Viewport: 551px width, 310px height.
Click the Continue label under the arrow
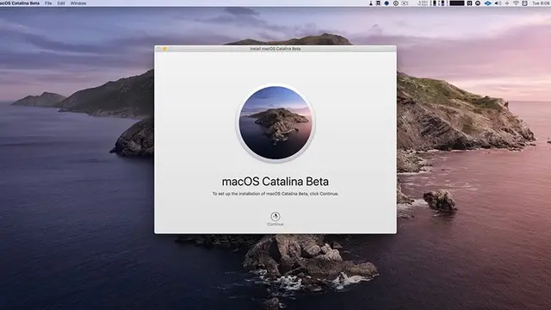pos(275,224)
